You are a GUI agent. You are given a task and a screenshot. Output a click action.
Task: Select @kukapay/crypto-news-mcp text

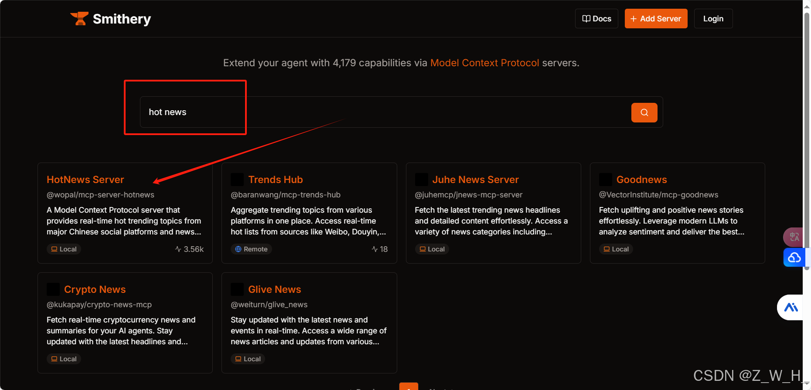click(99, 305)
